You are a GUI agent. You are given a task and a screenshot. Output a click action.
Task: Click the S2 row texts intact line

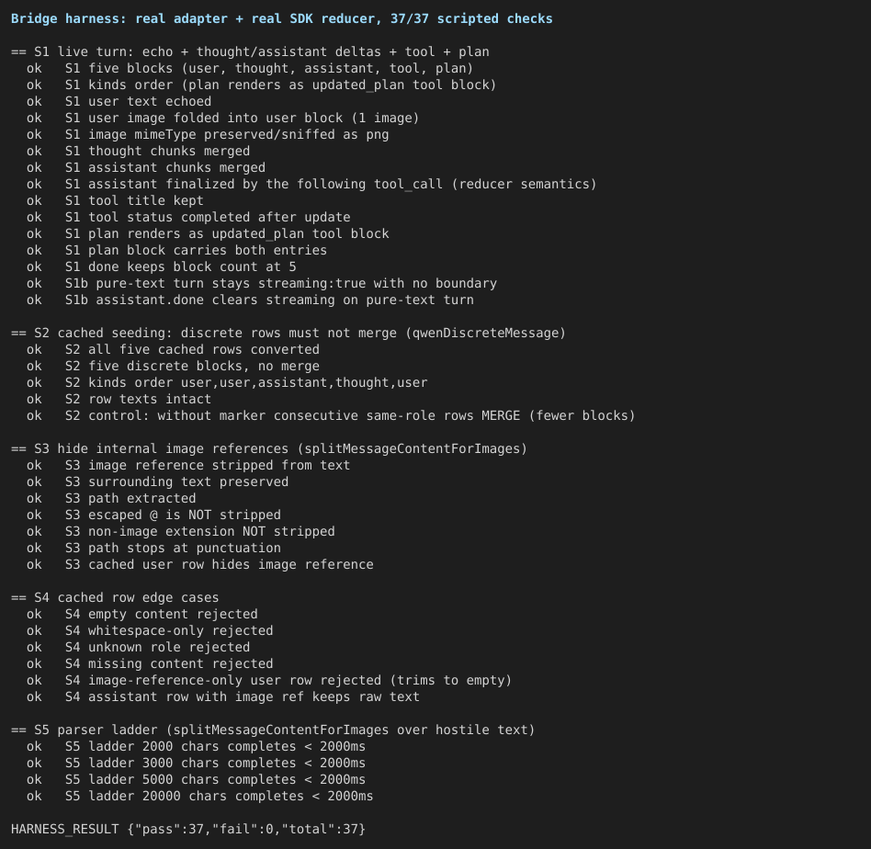119,399
